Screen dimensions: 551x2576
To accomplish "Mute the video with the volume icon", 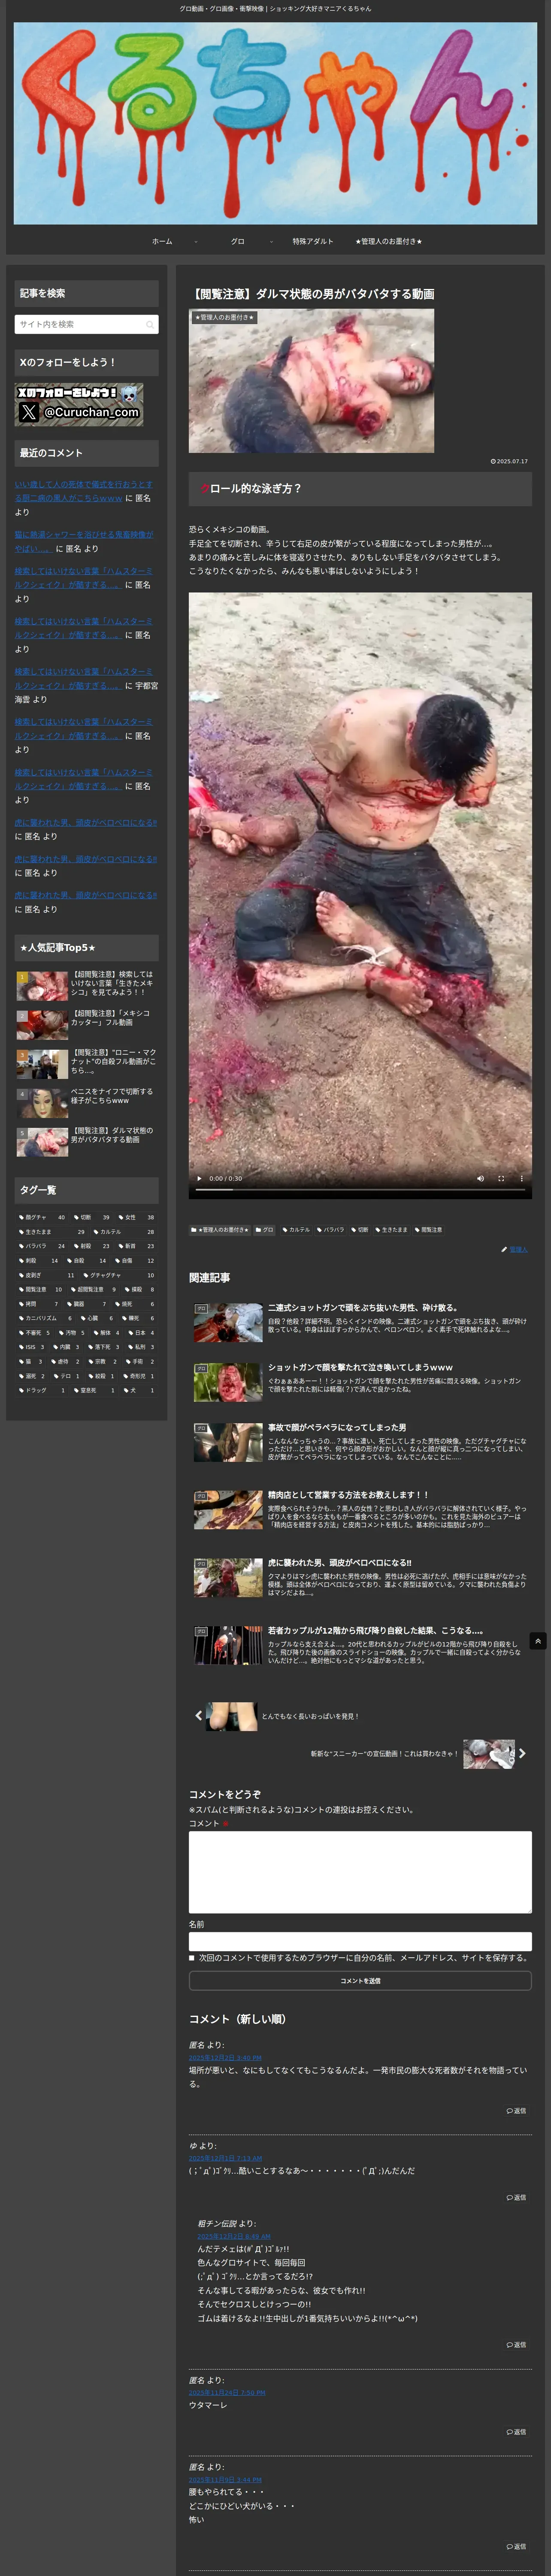I will click(480, 1178).
